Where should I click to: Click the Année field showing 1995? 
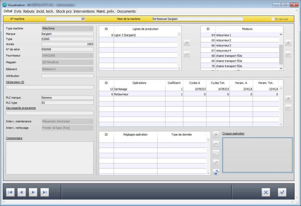coord(68,44)
